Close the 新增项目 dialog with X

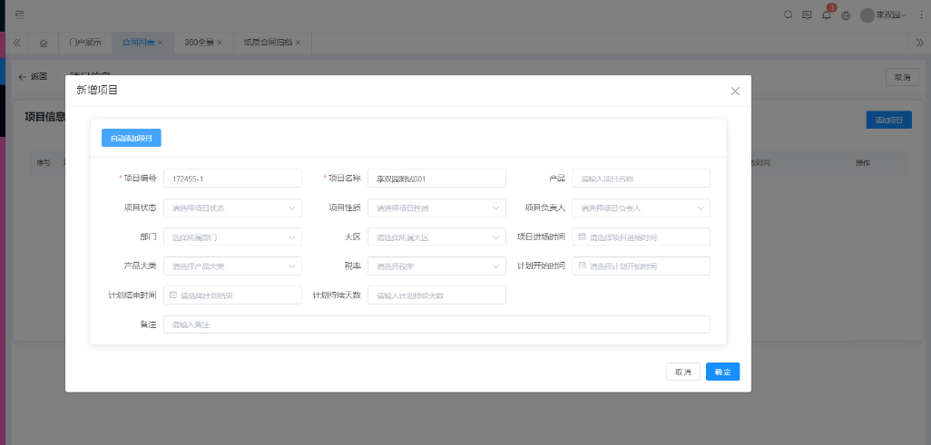tap(735, 91)
